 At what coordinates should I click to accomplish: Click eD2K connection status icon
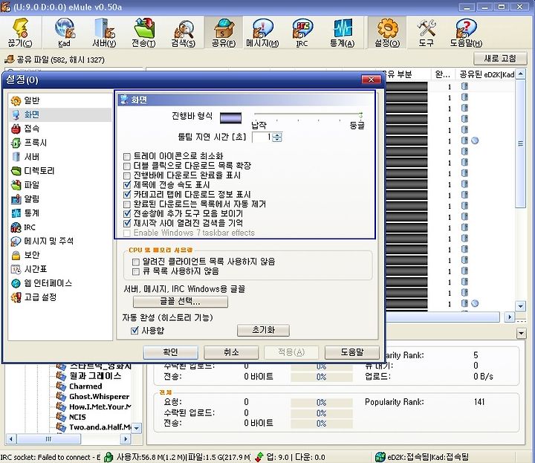coord(380,457)
